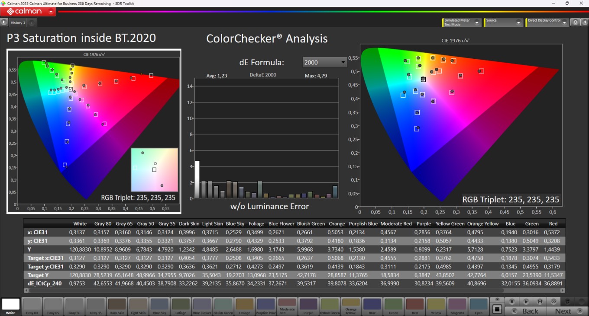Select the Light Skin patch

[x=138, y=306]
